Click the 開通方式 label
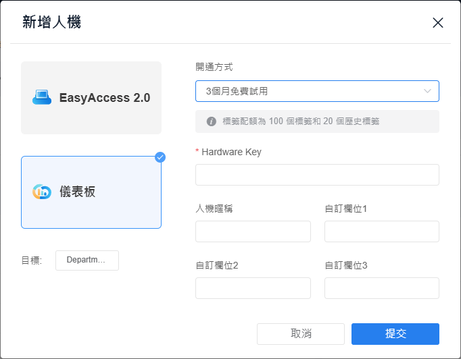Viewport: 461px width, 359px height. (x=214, y=67)
